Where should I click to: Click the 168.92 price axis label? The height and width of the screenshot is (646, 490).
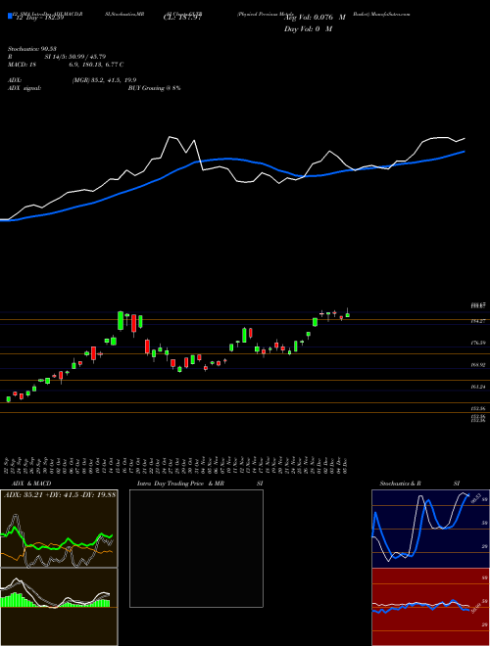click(x=478, y=365)
